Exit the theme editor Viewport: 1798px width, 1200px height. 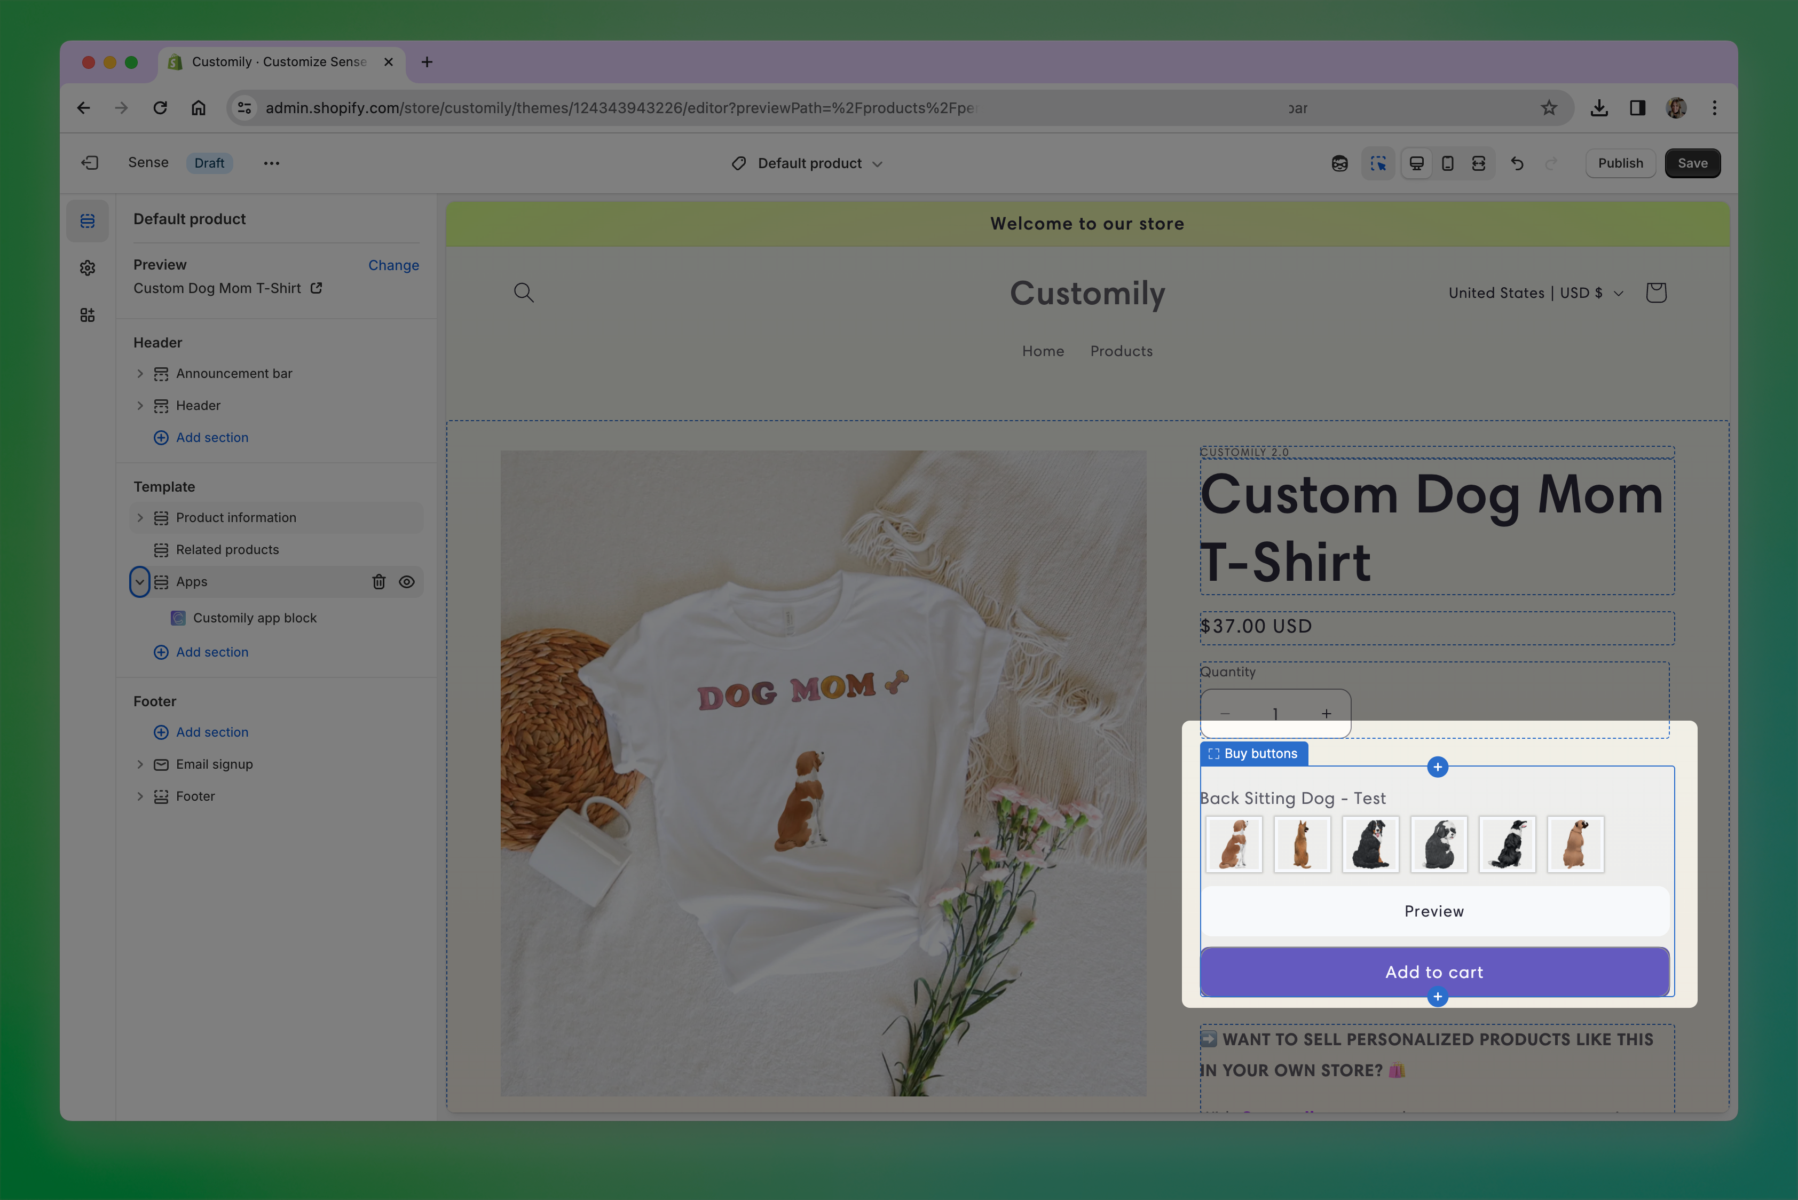90,162
